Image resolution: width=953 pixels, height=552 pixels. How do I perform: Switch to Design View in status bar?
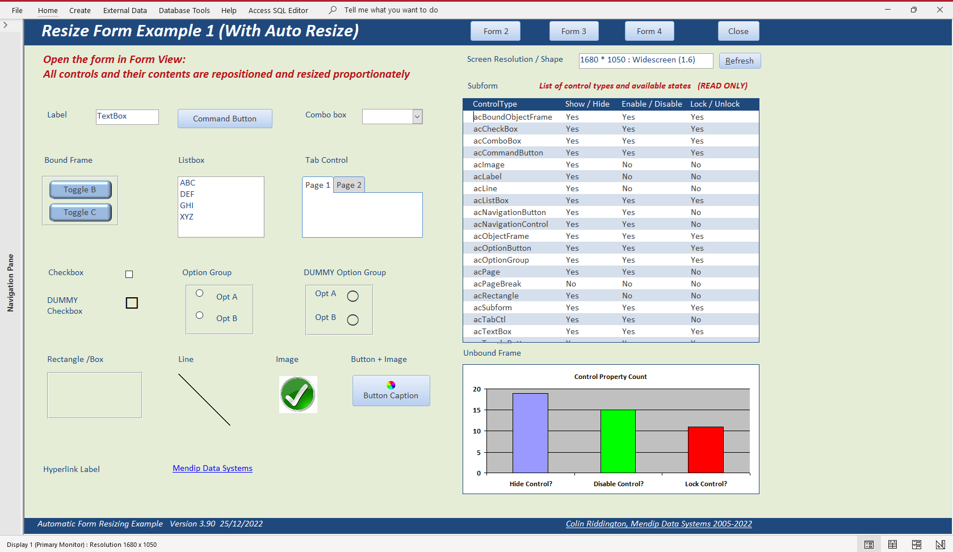(x=940, y=545)
